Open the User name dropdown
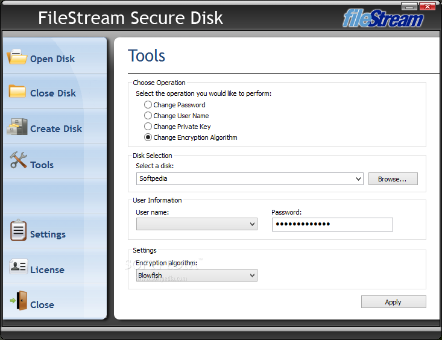 (x=197, y=224)
